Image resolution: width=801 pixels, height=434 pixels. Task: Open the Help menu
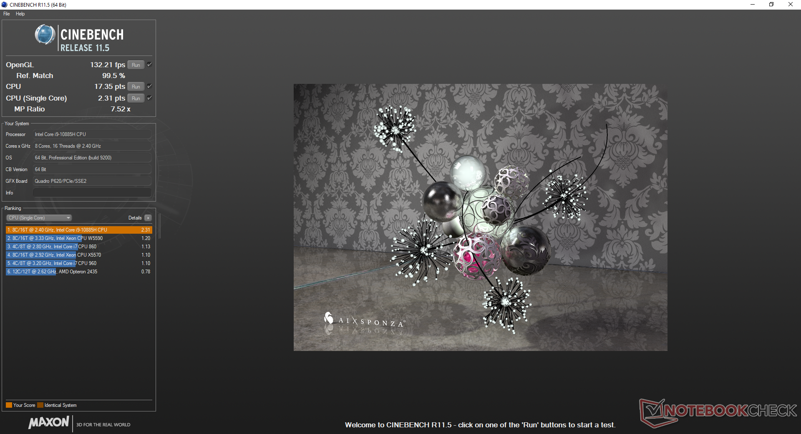[20, 14]
